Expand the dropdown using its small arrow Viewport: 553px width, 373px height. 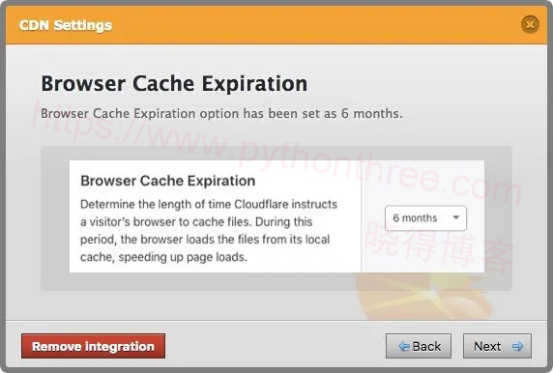(x=456, y=217)
